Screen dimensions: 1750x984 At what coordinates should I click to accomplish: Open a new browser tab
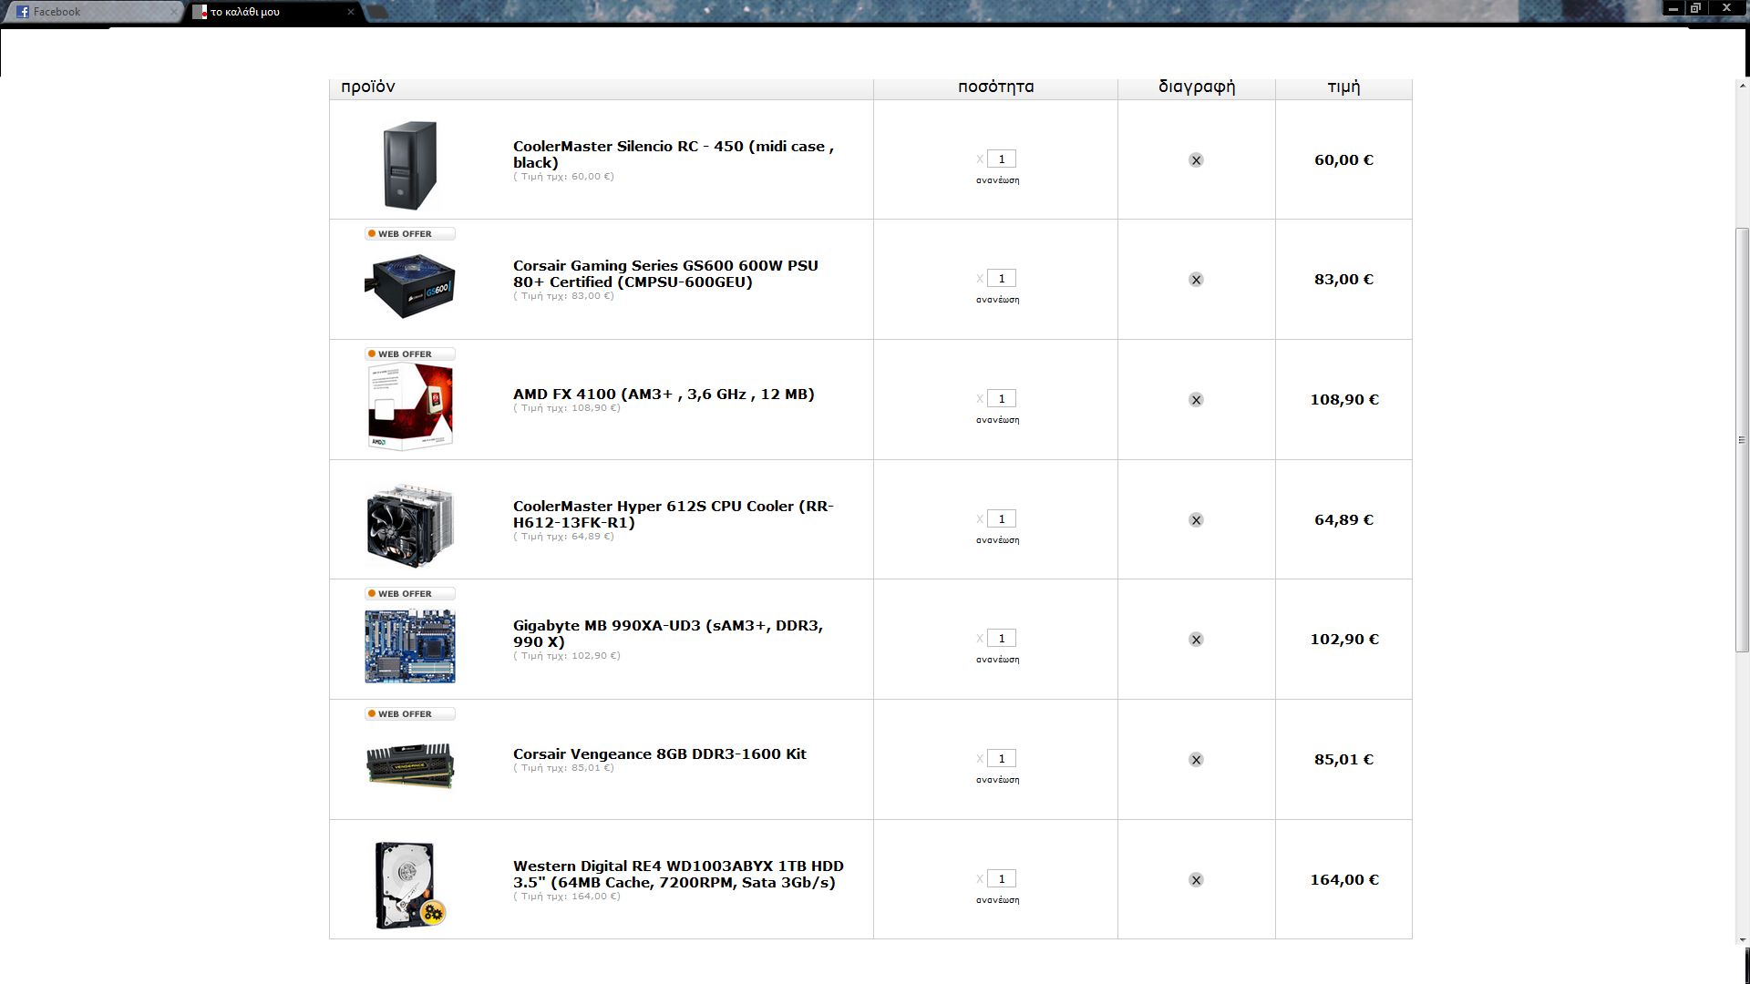(x=377, y=12)
